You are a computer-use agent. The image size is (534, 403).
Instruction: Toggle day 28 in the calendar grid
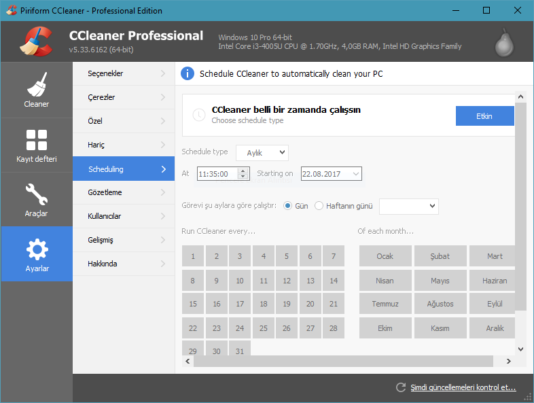pos(334,328)
